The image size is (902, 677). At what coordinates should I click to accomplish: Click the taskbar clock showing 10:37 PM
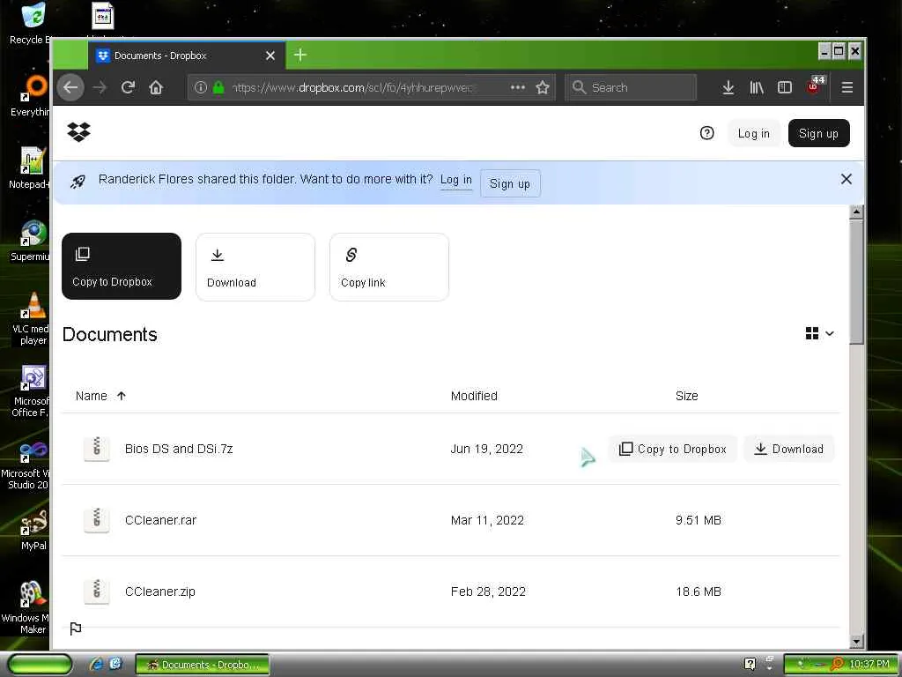pos(869,665)
